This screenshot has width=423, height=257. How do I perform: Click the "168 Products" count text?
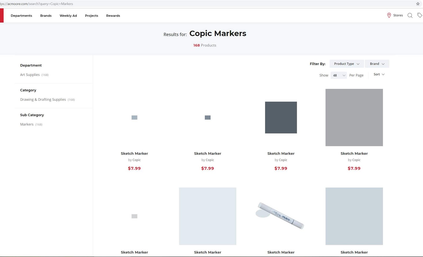coord(205,45)
